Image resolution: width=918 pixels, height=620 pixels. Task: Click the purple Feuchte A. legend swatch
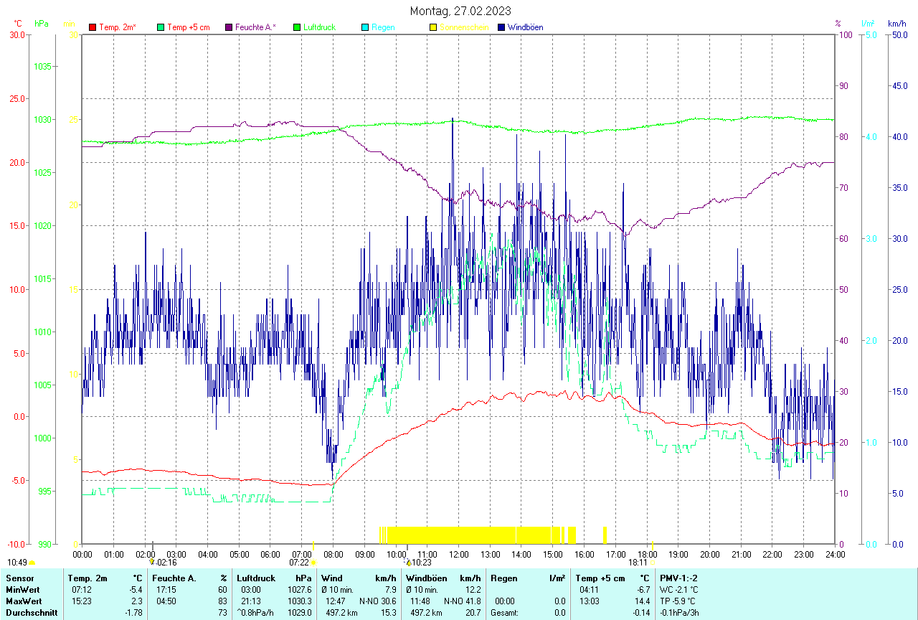point(229,27)
